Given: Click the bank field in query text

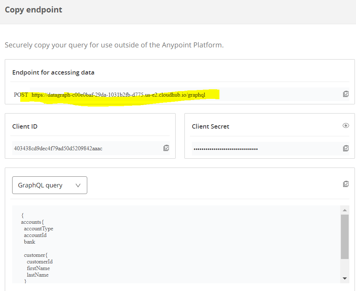Looking at the screenshot, I should tap(29, 242).
